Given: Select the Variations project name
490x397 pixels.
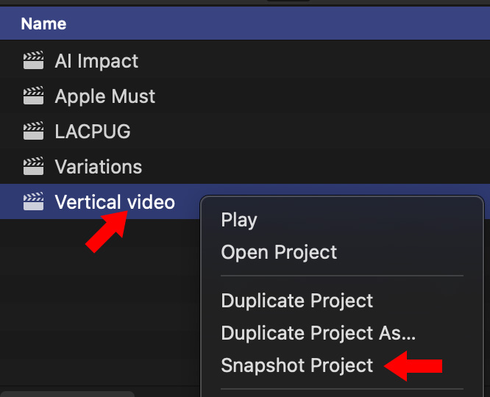Looking at the screenshot, I should coord(99,167).
